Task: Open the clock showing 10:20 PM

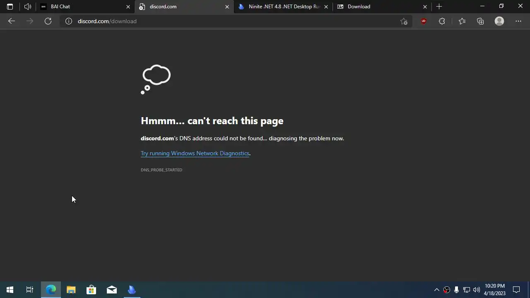Action: pyautogui.click(x=495, y=290)
